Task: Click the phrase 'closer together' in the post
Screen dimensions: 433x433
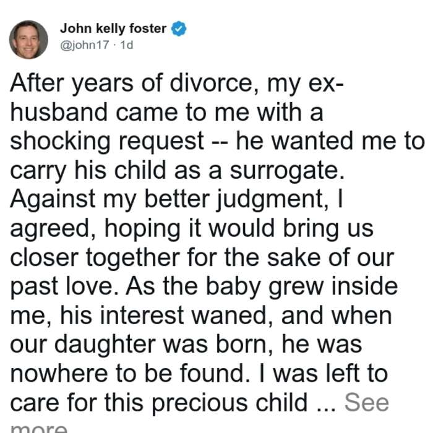Action: pos(95,258)
